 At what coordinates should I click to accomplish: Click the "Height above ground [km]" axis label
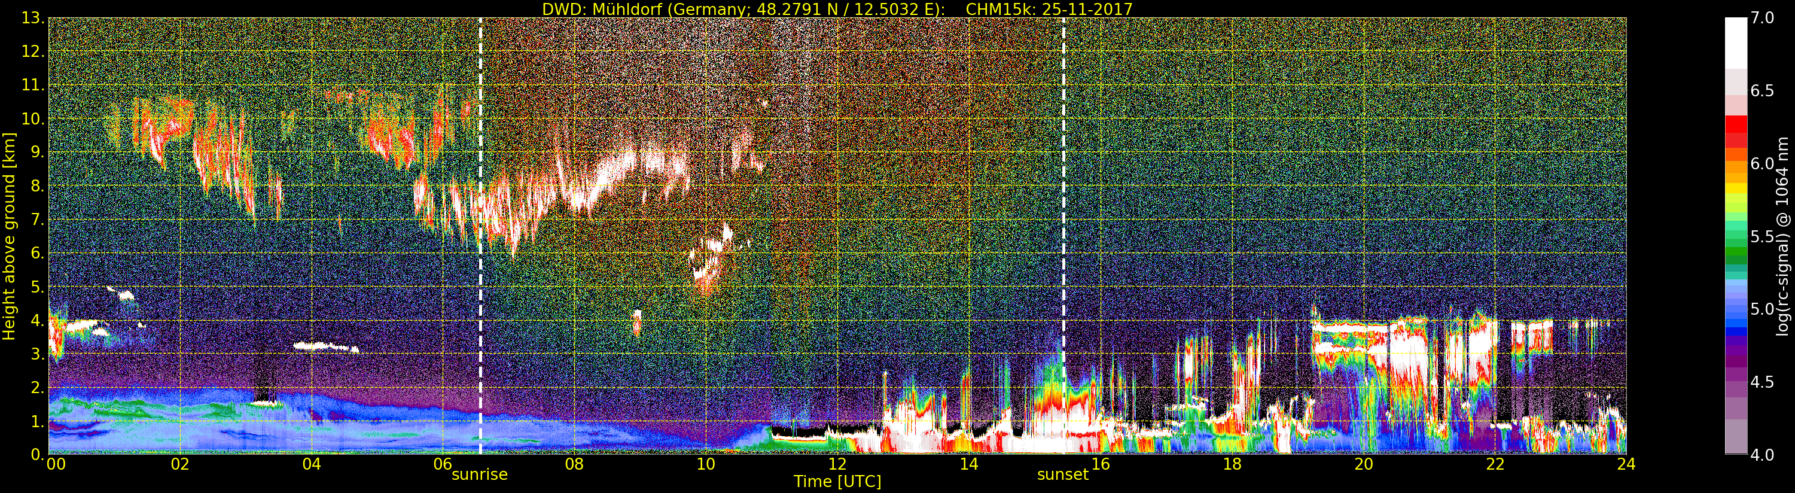pyautogui.click(x=9, y=236)
